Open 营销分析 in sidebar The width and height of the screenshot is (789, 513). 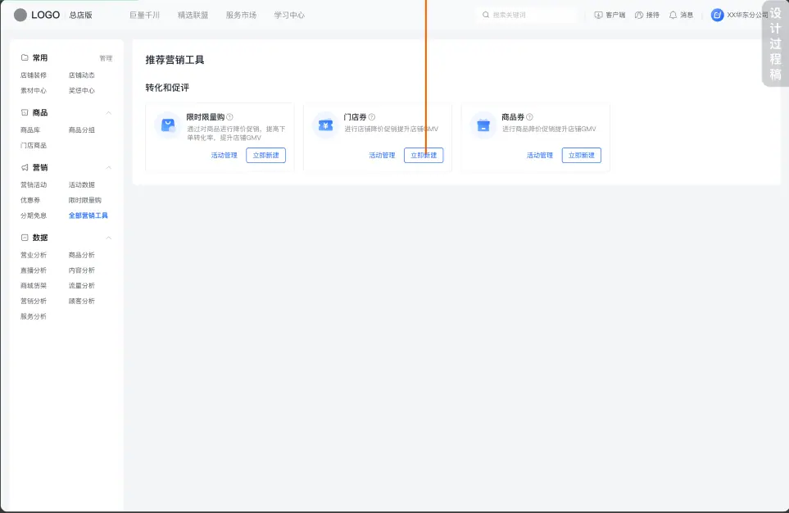coord(34,301)
